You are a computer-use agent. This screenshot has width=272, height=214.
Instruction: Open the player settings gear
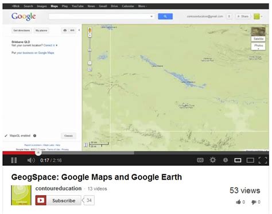point(213,160)
